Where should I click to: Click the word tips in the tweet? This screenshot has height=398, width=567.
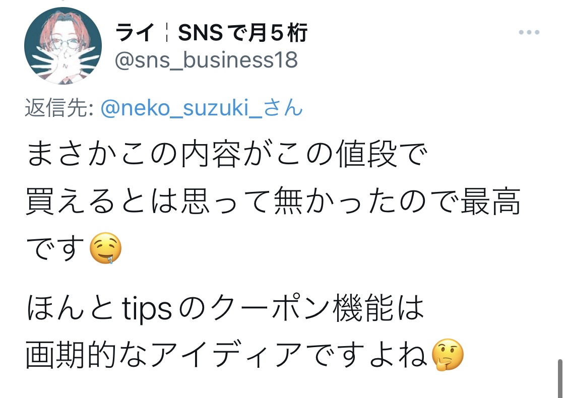point(147,309)
